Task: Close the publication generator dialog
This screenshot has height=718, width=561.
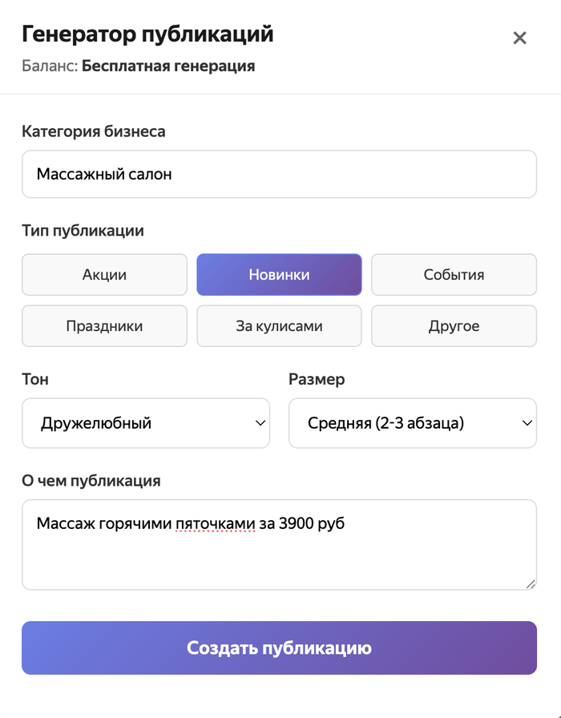Action: pos(519,38)
